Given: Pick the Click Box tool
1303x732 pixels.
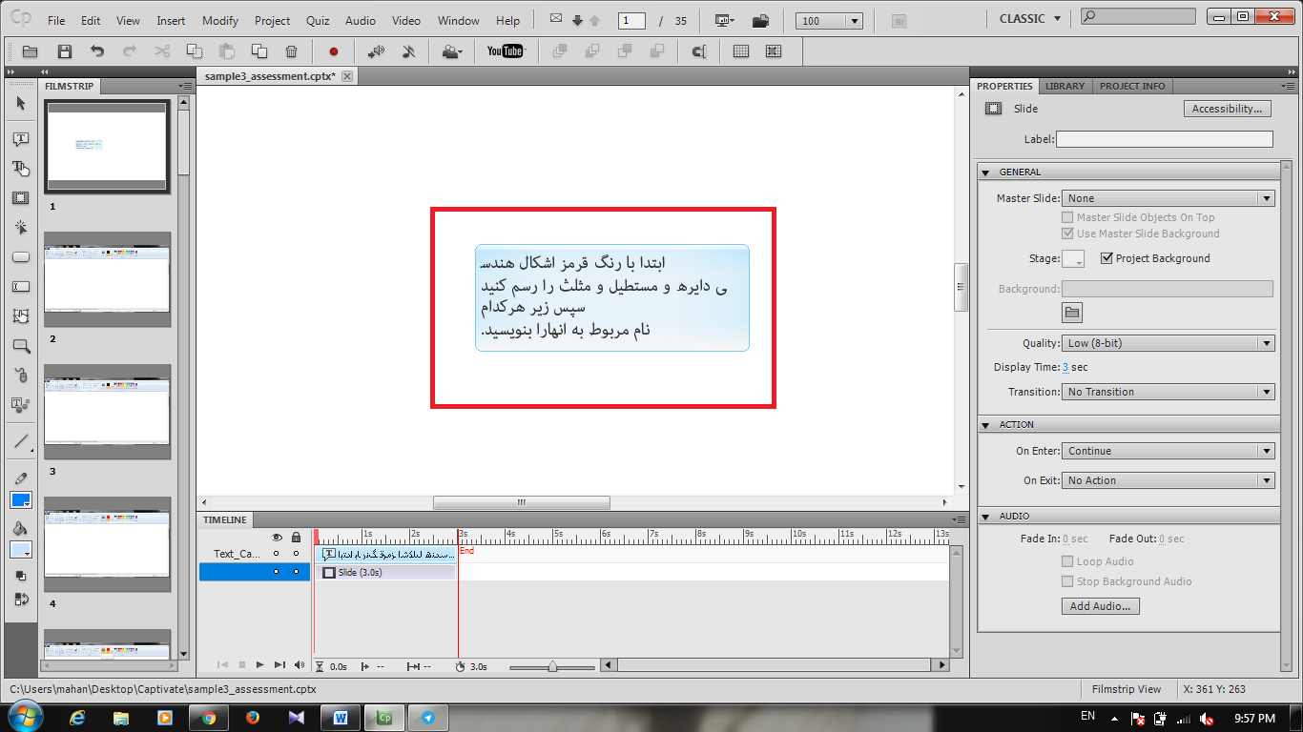Looking at the screenshot, I should pyautogui.click(x=21, y=228).
